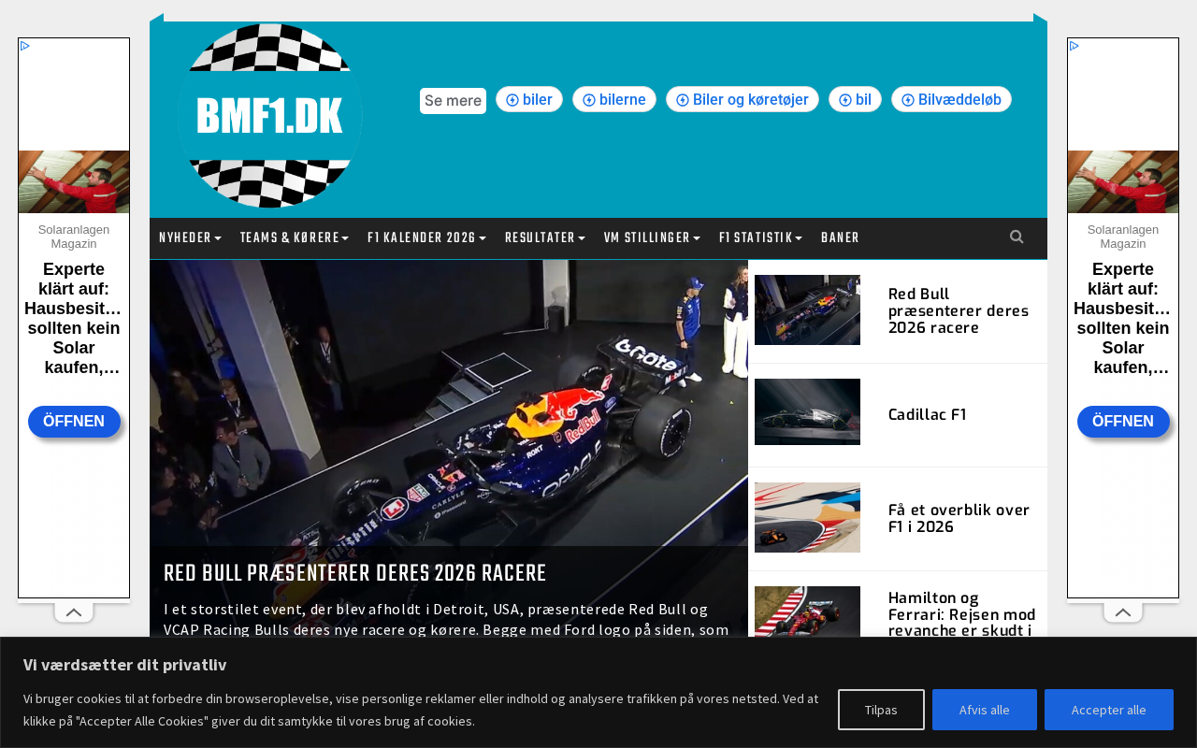
Task: Open the site search magnifier icon
Action: (1017, 237)
